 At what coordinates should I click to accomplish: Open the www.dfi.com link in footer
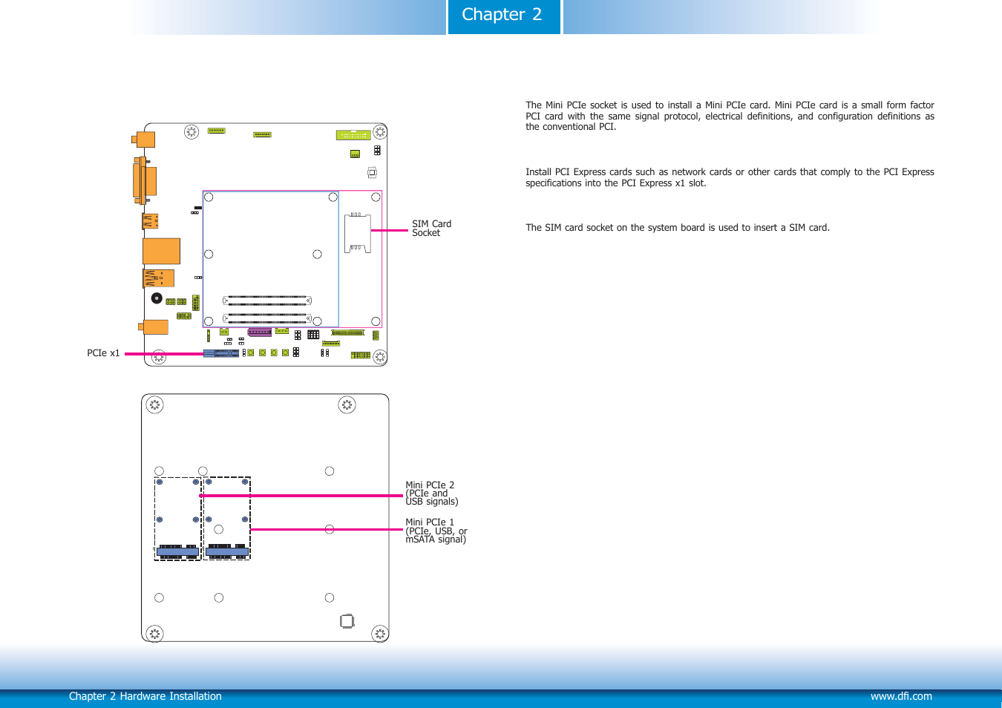[x=901, y=696]
